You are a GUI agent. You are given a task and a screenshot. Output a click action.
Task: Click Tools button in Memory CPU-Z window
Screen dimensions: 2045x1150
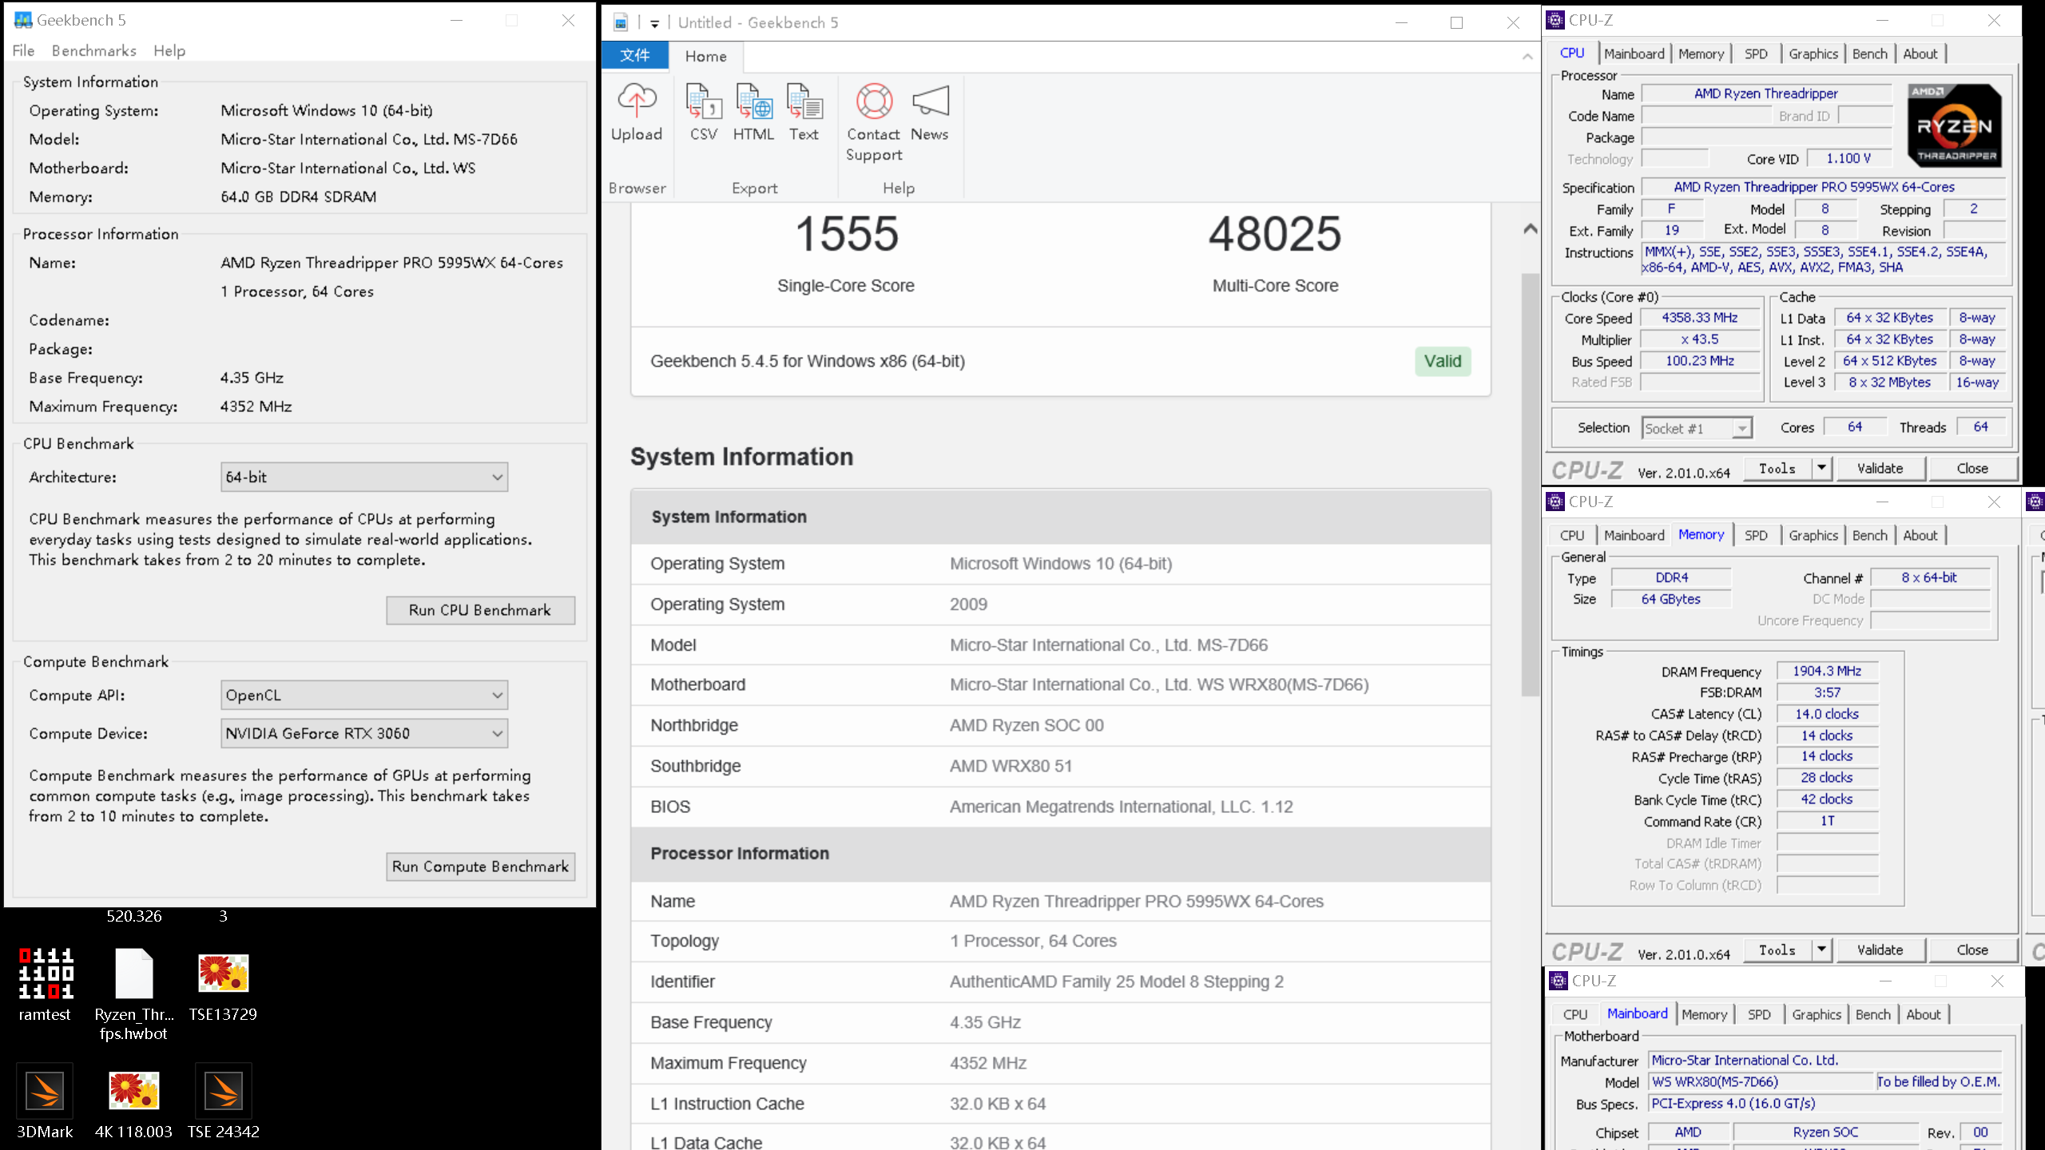(x=1777, y=950)
